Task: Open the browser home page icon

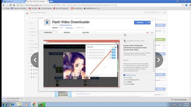Action: point(14,5)
